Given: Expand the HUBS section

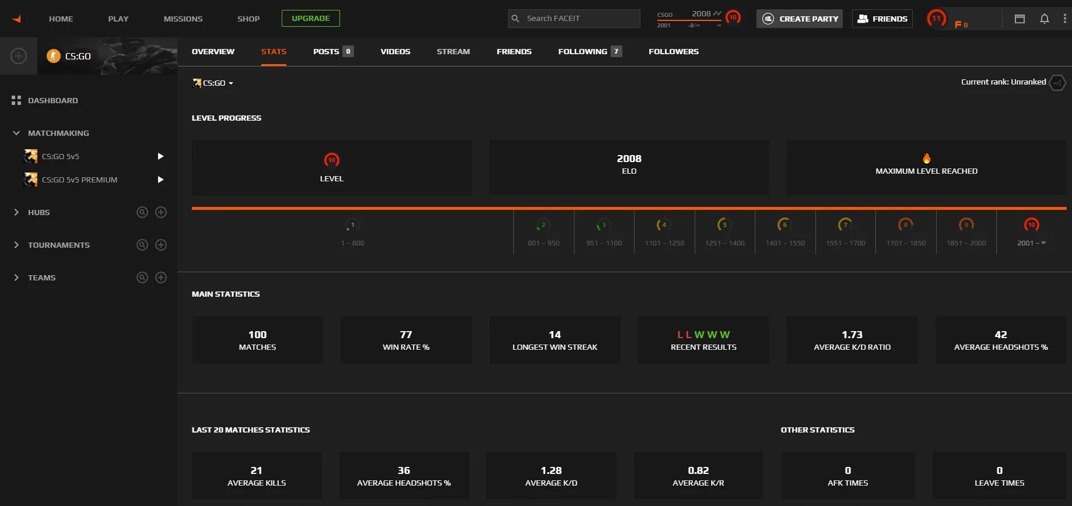Looking at the screenshot, I should [16, 212].
